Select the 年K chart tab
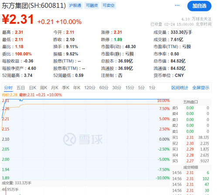The image size is (218, 195). (77, 87)
